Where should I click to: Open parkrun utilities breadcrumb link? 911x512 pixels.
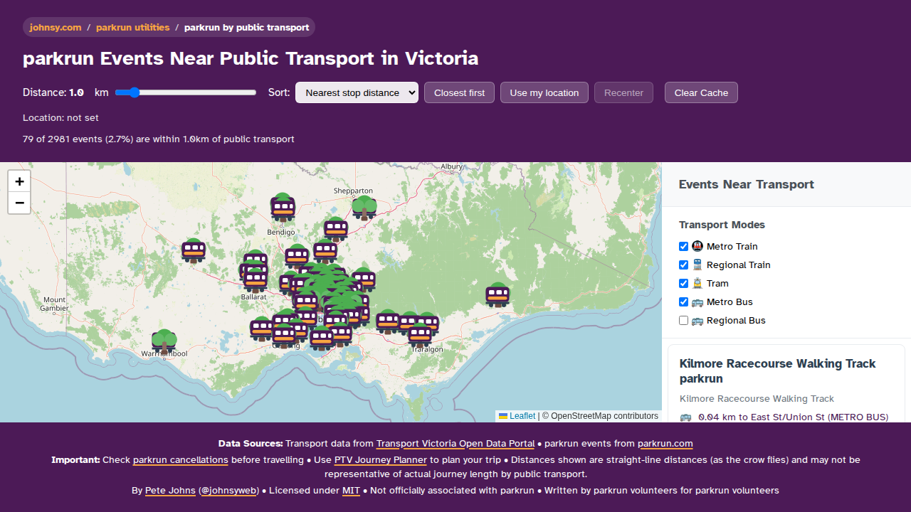pos(133,27)
